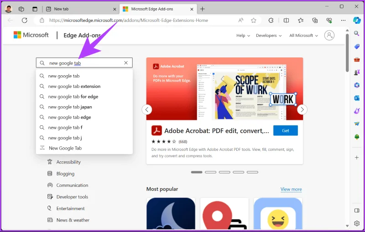
Task: Click the add-ons search input field
Action: [84, 63]
